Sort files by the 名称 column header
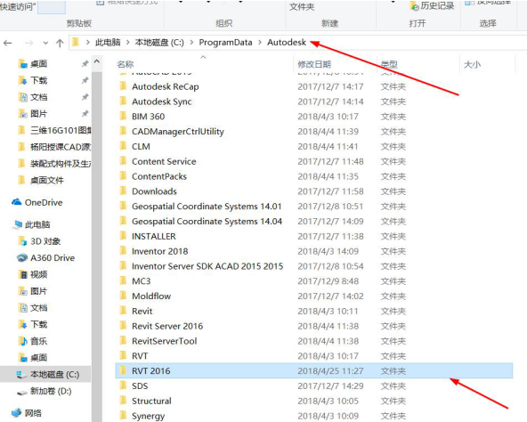The height and width of the screenshot is (422, 527). tap(126, 64)
